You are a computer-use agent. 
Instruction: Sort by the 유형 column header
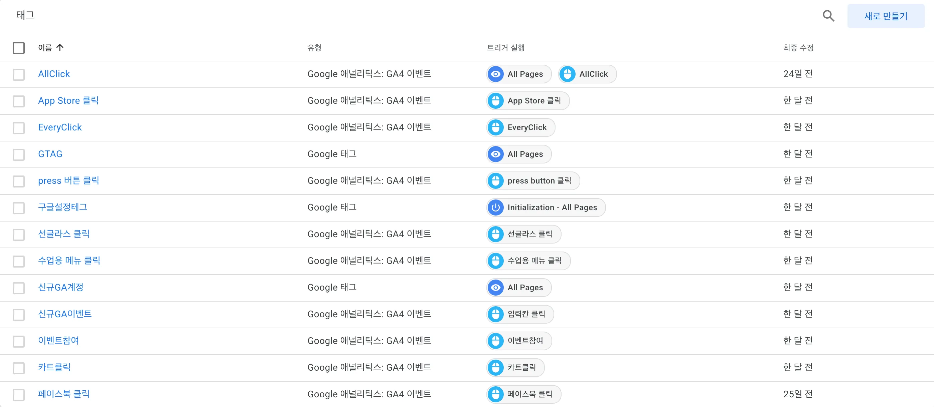tap(314, 47)
